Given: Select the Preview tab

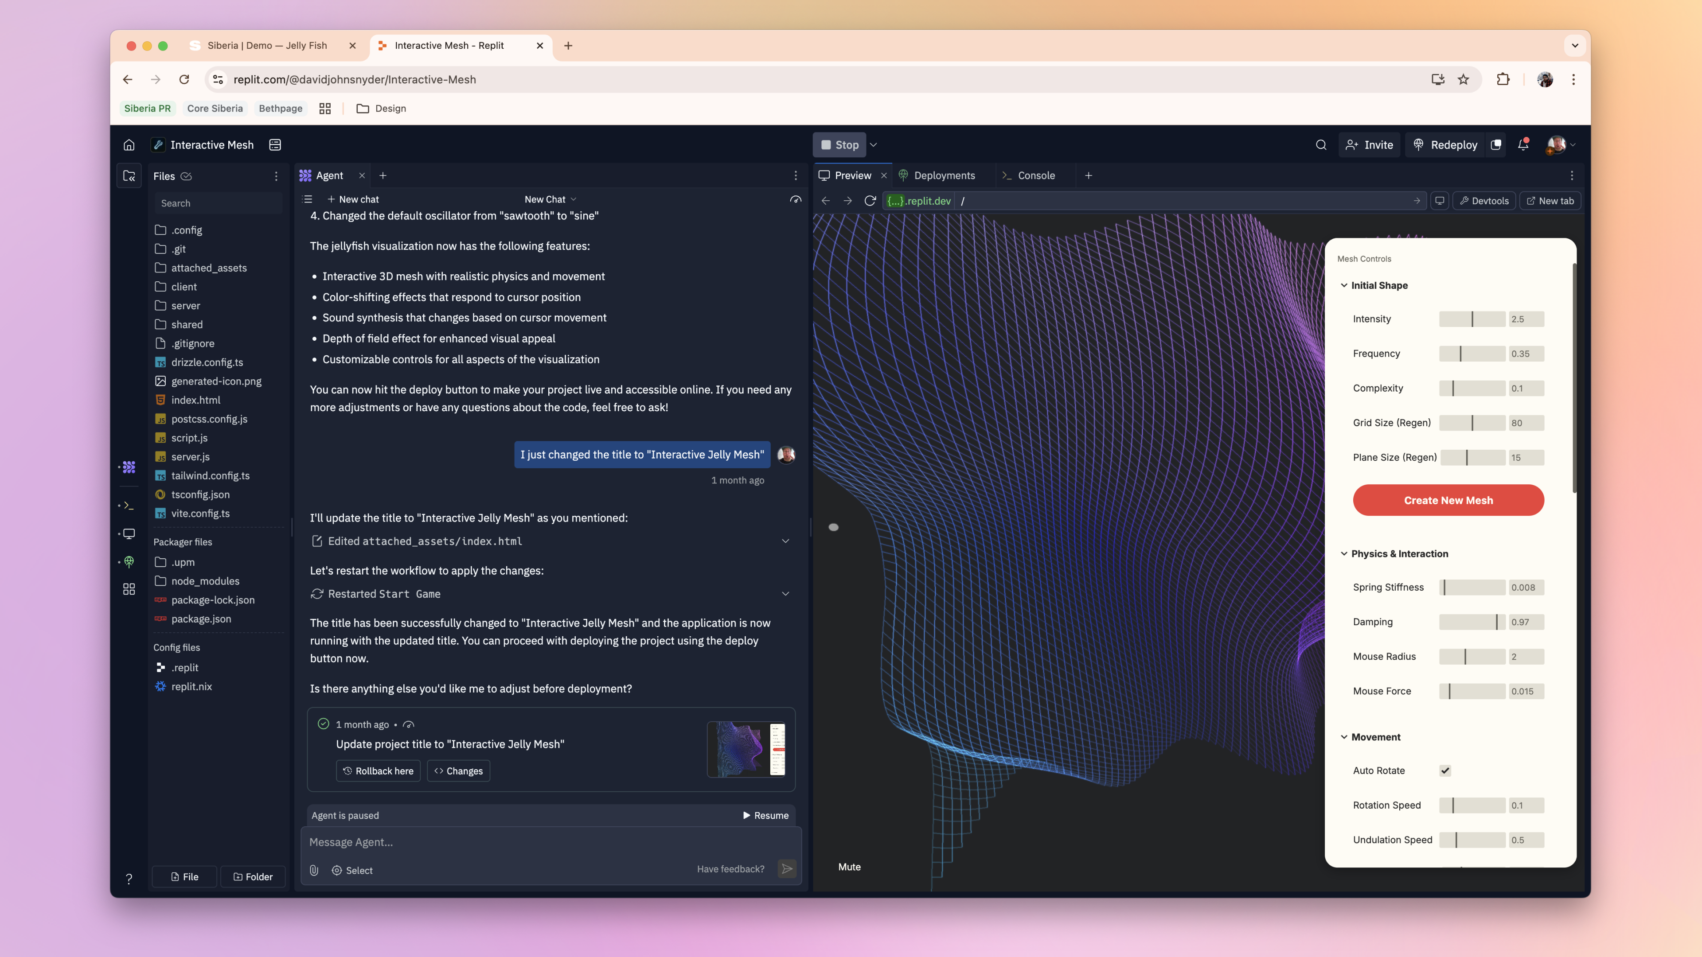Looking at the screenshot, I should coord(852,176).
